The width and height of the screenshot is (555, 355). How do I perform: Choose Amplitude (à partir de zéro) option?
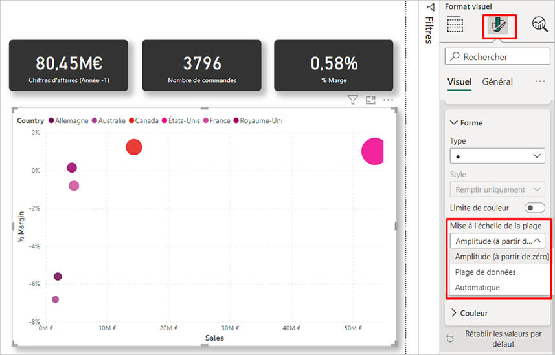(x=501, y=256)
